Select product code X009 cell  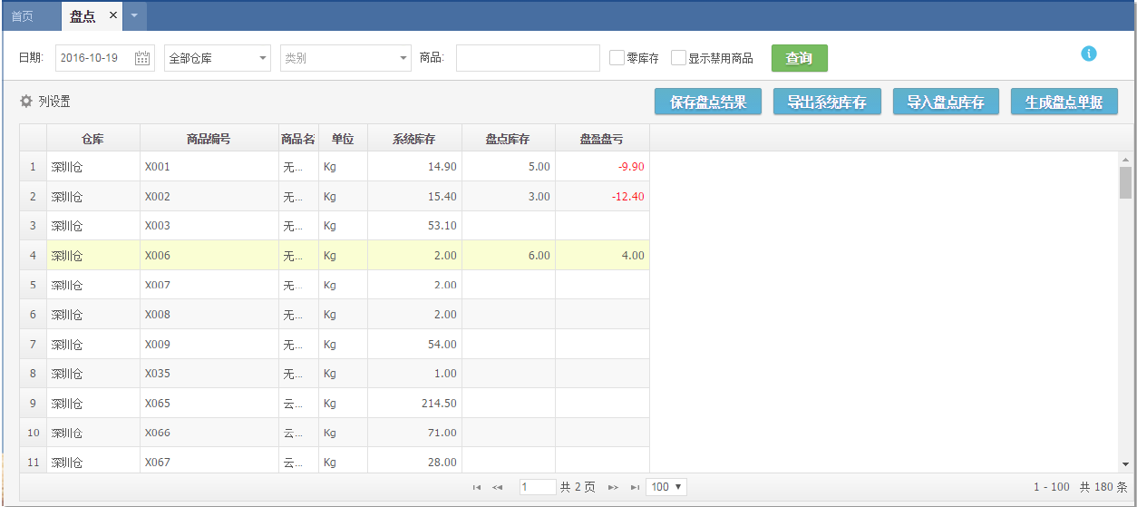pos(209,344)
